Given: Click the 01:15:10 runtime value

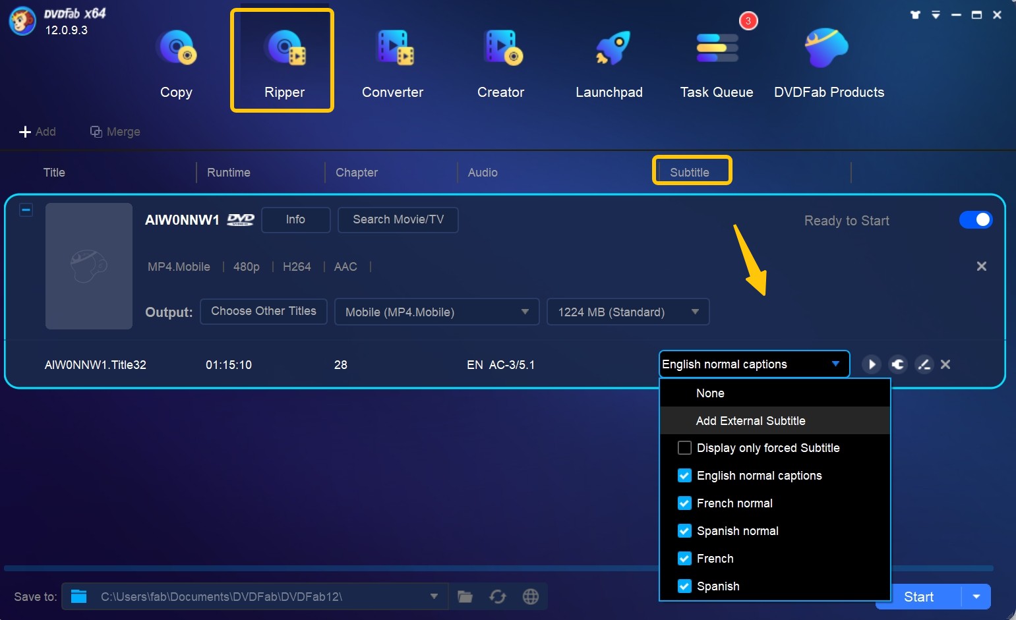Looking at the screenshot, I should (229, 365).
